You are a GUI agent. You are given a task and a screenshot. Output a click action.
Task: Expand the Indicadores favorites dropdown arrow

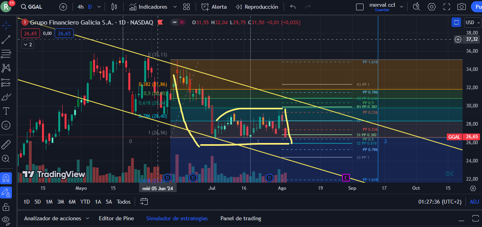pyautogui.click(x=175, y=7)
